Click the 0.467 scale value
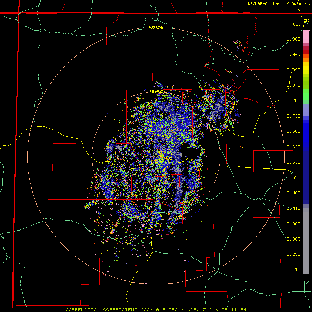312x312 pixels. (294, 193)
